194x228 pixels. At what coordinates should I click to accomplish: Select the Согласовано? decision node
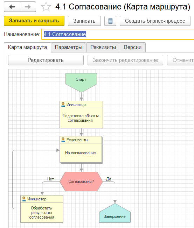click(x=81, y=181)
